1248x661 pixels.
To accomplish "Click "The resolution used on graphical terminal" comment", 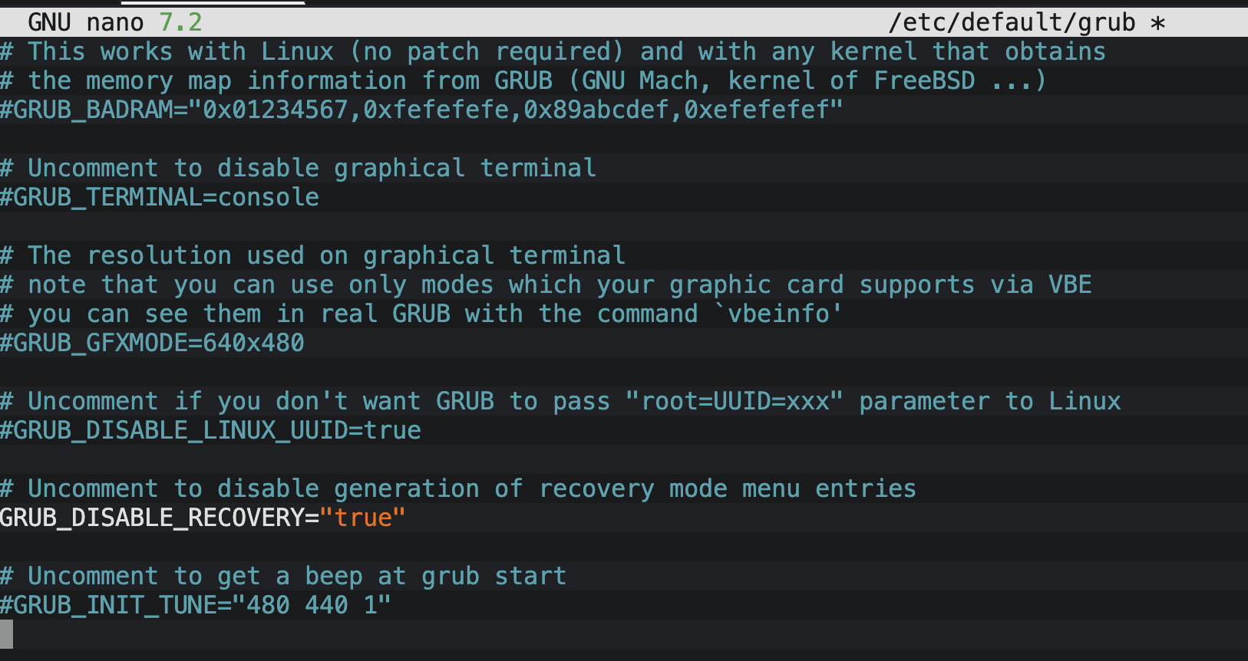I will pos(326,256).
